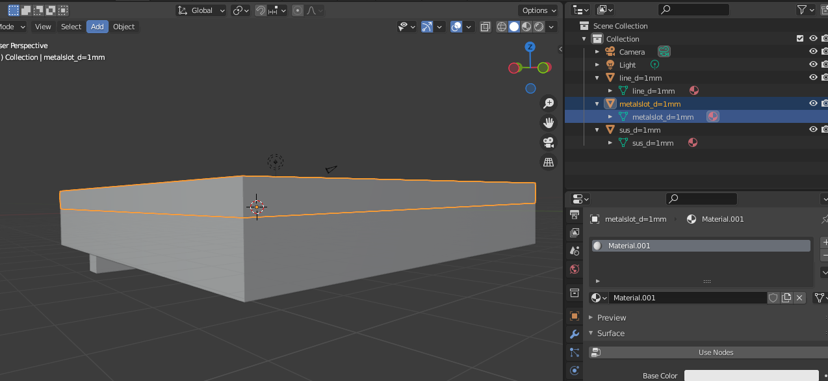
Task: Switch to wireframe viewport shading
Action: point(502,27)
